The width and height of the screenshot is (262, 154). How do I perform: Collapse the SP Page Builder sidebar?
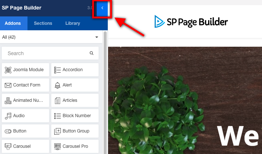click(102, 8)
